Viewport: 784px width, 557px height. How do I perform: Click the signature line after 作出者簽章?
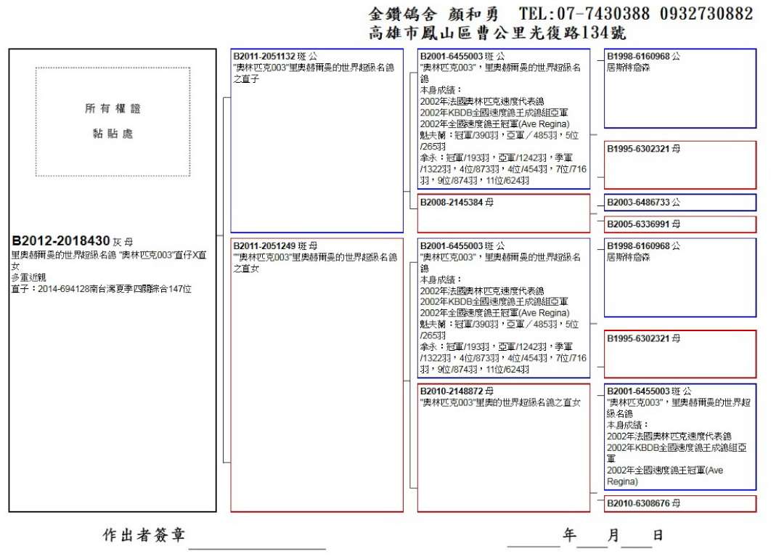pyautogui.click(x=257, y=543)
